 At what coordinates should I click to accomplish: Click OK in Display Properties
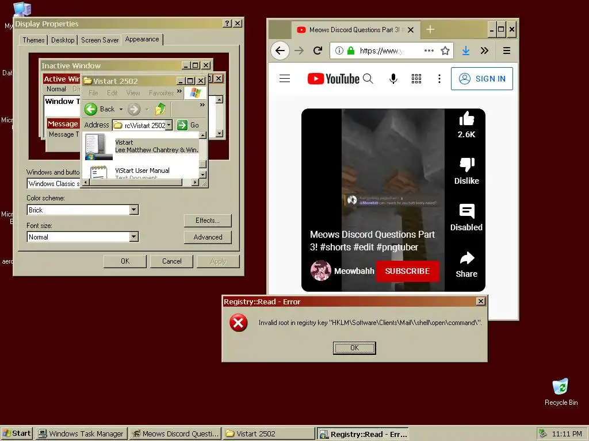(125, 261)
